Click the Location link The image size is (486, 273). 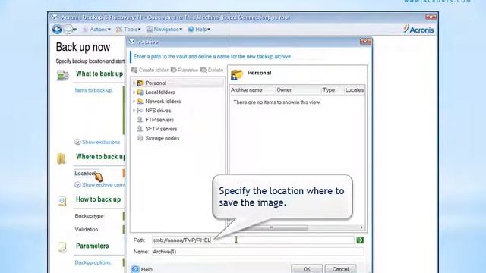coord(86,174)
